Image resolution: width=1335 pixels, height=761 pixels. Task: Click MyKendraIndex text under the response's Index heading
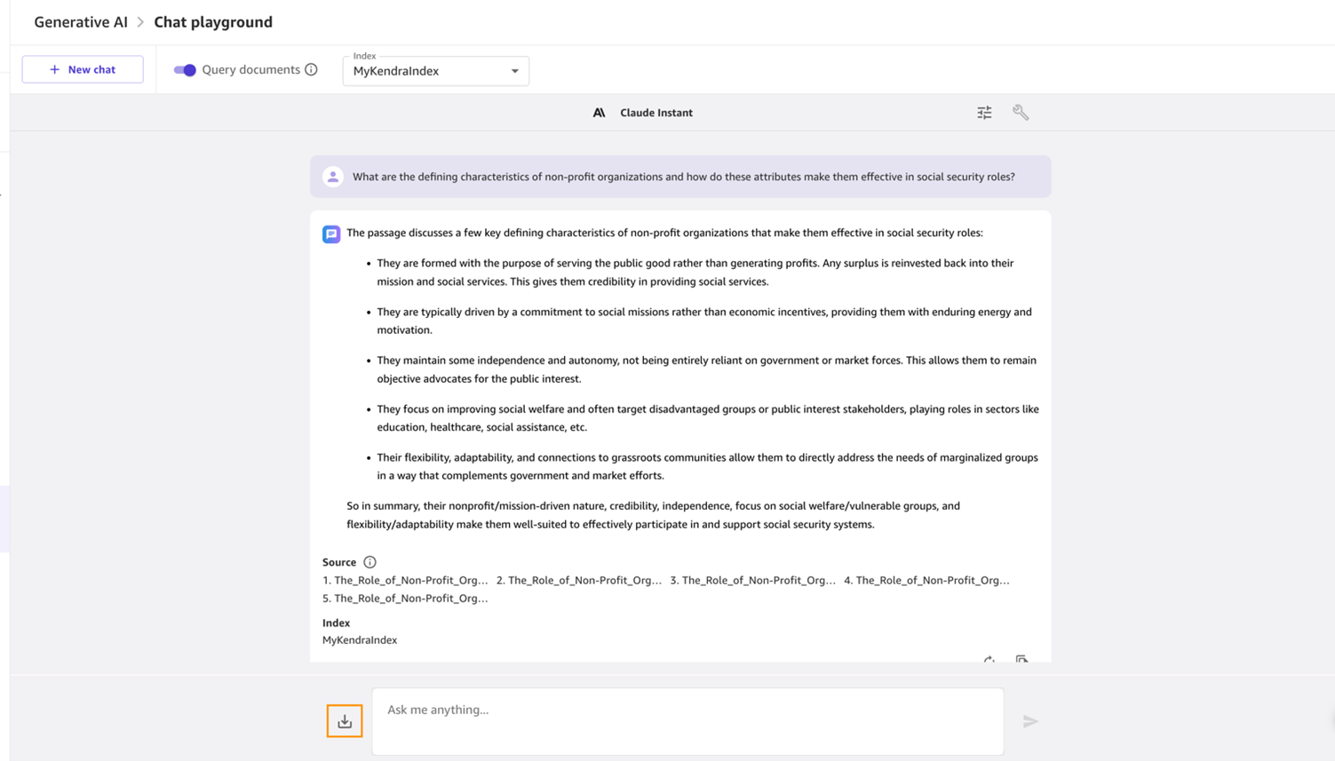pyautogui.click(x=360, y=639)
